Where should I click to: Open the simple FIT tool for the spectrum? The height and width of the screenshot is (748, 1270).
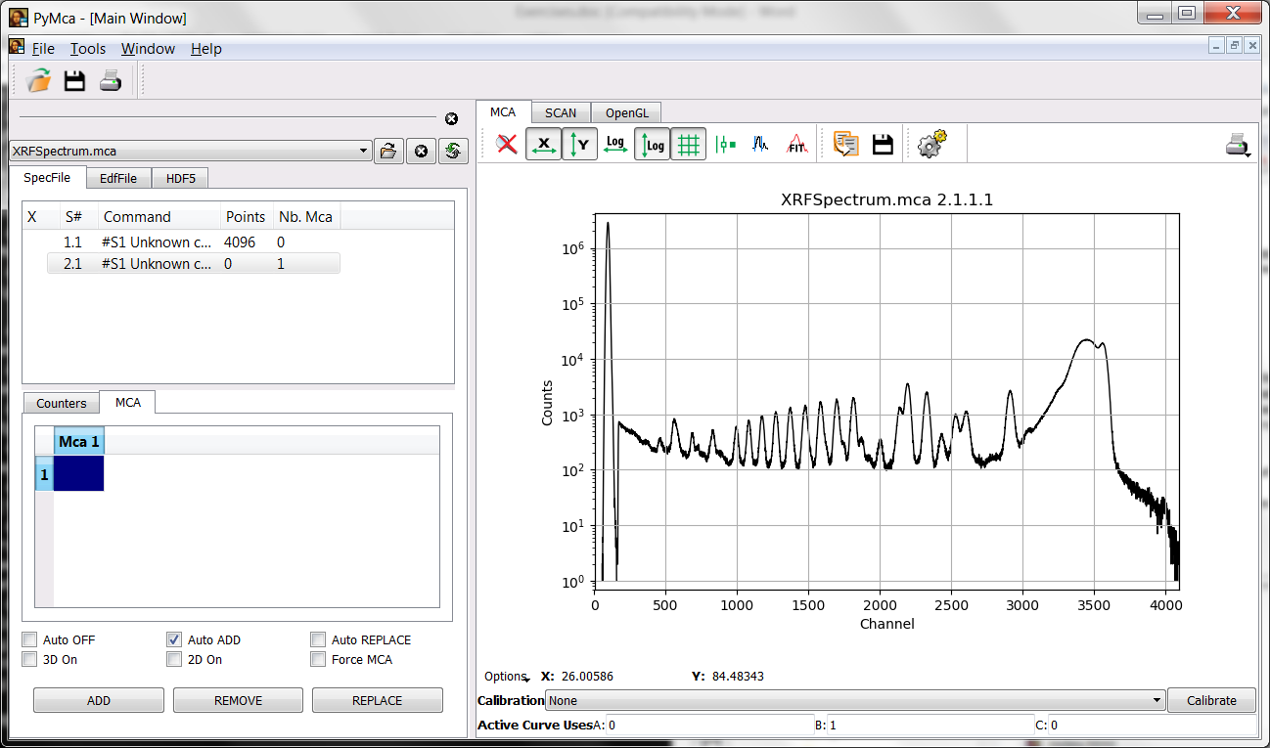pyautogui.click(x=797, y=143)
